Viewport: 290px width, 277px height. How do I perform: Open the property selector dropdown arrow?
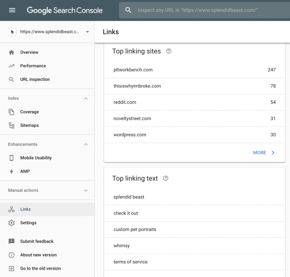coord(88,32)
